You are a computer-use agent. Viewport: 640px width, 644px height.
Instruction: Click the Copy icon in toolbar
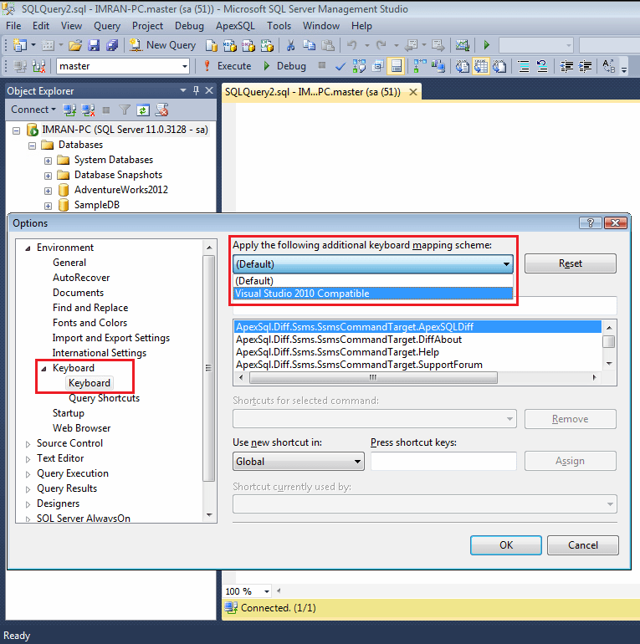pyautogui.click(x=309, y=45)
